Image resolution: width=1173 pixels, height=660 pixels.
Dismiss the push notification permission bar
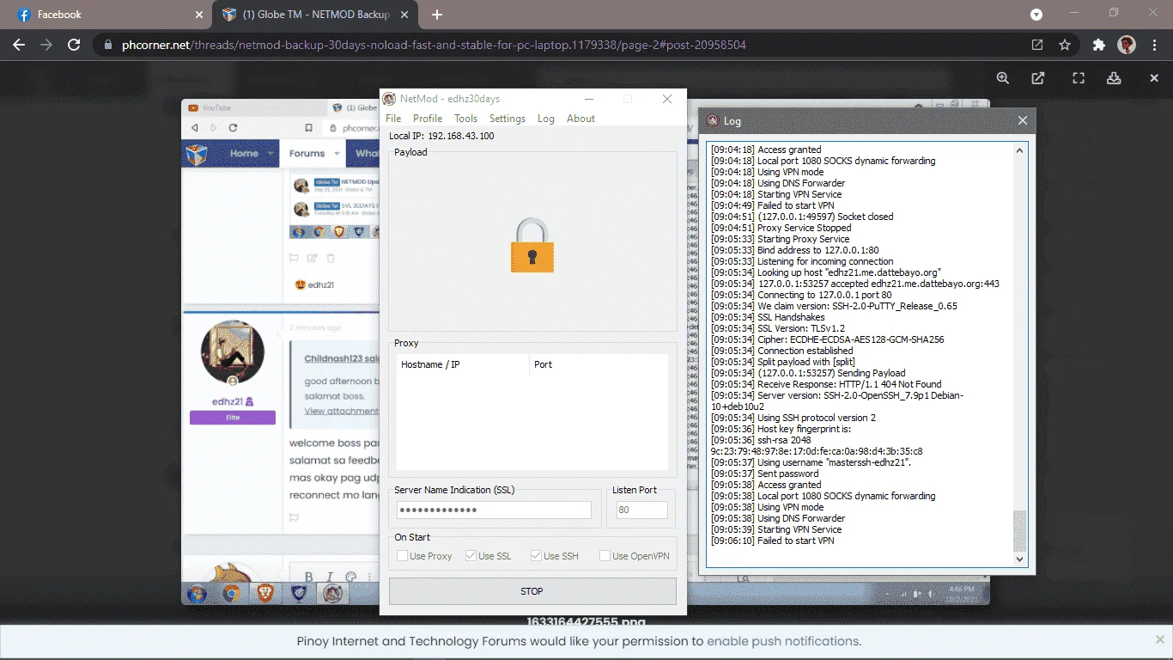pos(1160,639)
